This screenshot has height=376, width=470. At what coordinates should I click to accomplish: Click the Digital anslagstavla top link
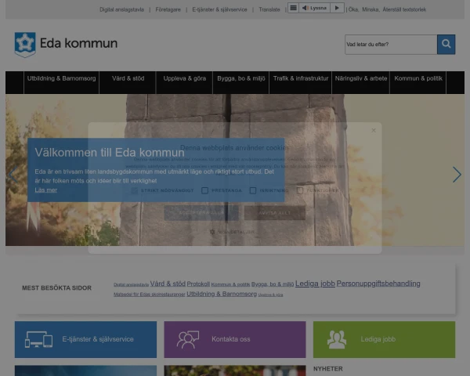tap(121, 9)
